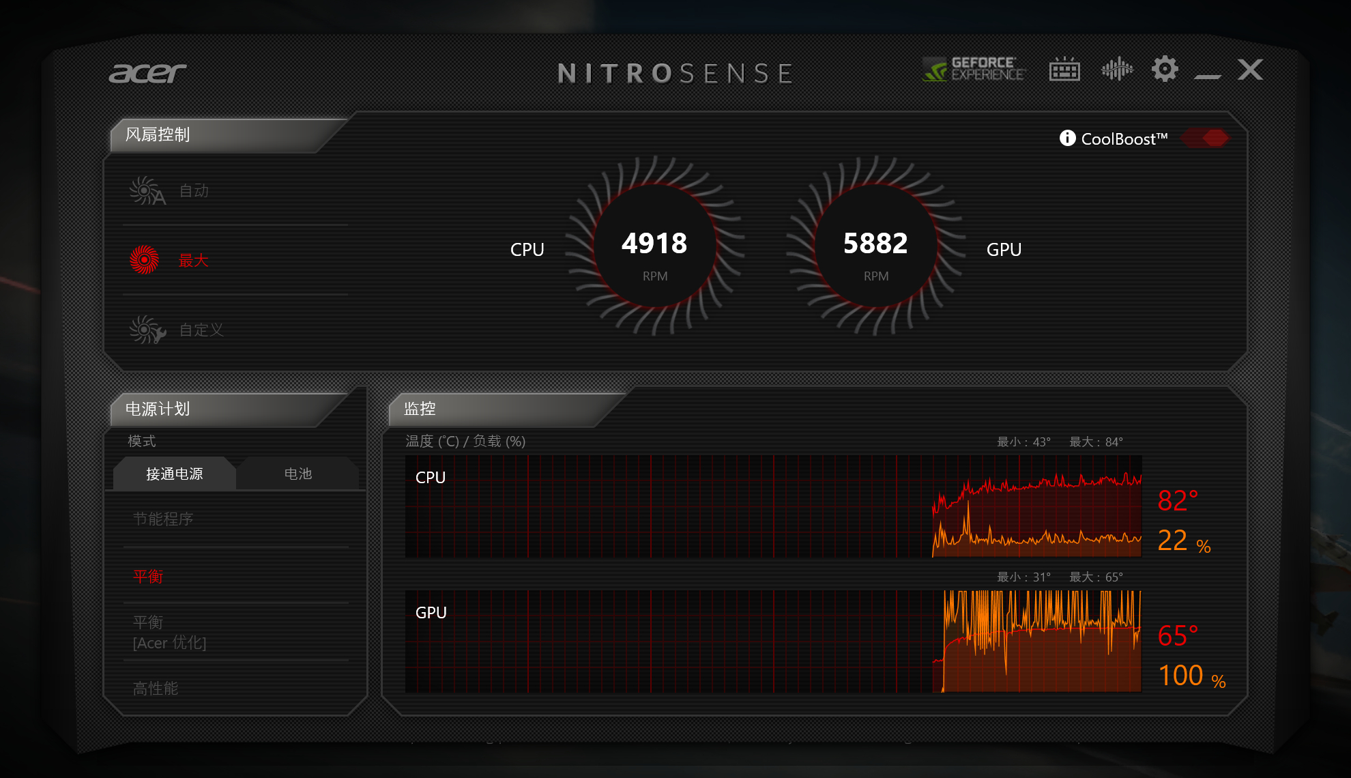The image size is (1351, 778).
Task: Open the audio waveform settings icon
Action: click(1117, 70)
